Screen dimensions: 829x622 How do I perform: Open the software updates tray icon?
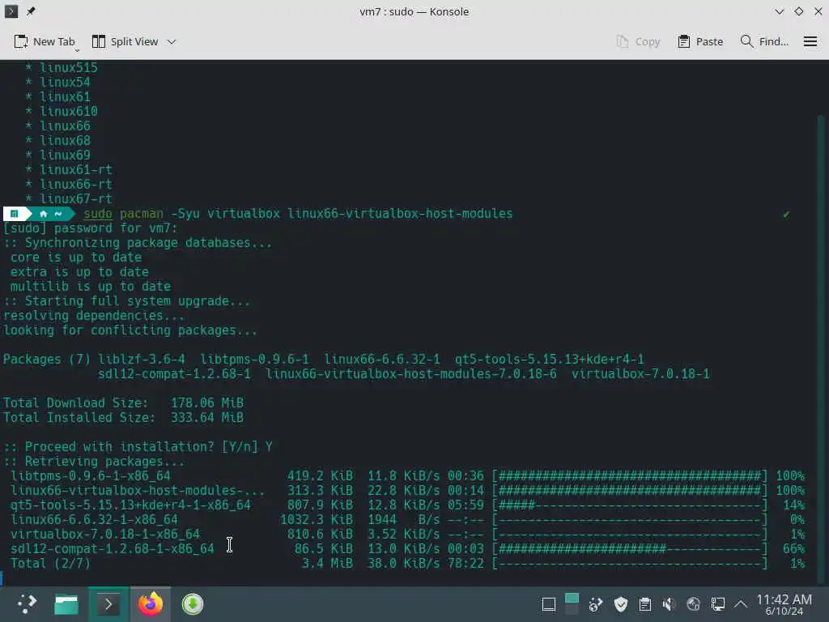[x=596, y=604]
